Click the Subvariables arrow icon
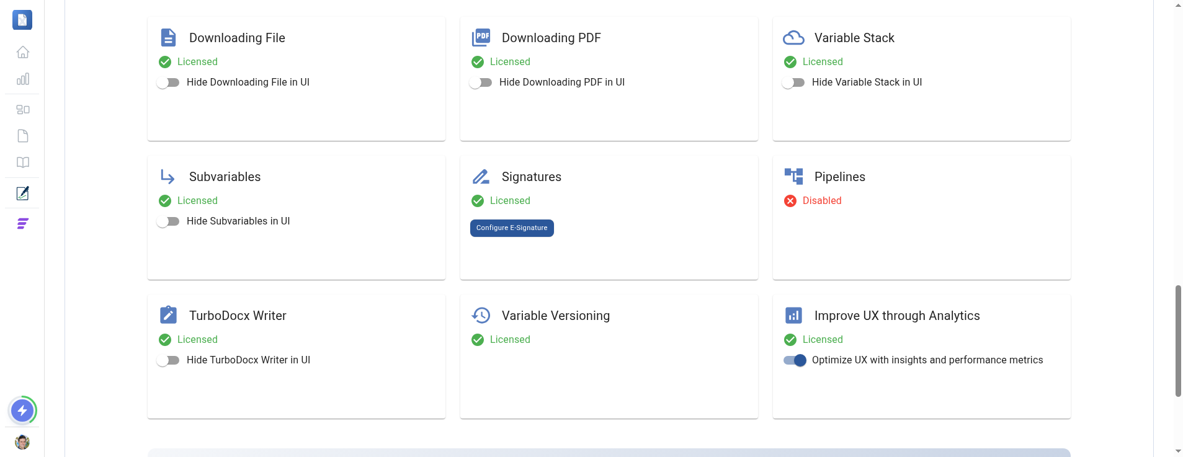 tap(168, 177)
